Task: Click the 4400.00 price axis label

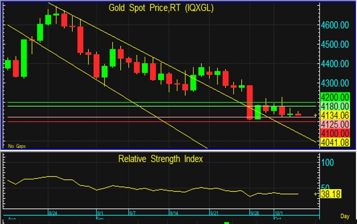Action: 335,64
